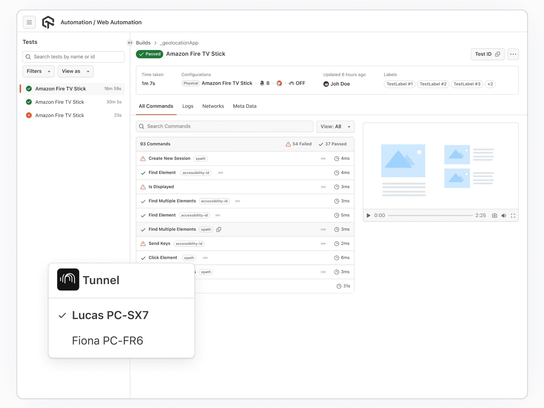Click the video progress slider

click(x=430, y=215)
